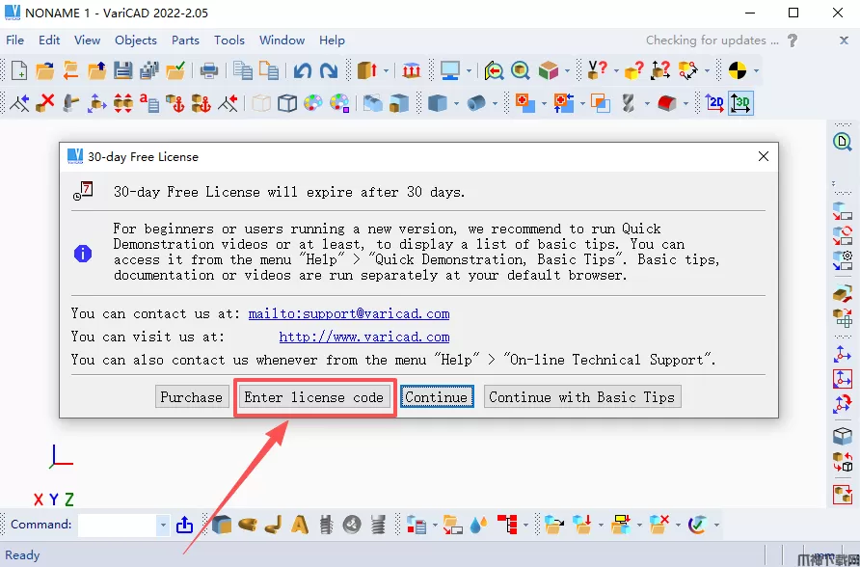Image resolution: width=860 pixels, height=567 pixels.
Task: Close the 30-day Free License dialog
Action: pyautogui.click(x=763, y=157)
